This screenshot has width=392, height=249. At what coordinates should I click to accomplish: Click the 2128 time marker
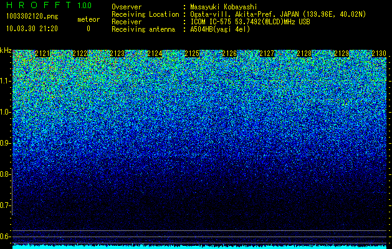pos(304,54)
